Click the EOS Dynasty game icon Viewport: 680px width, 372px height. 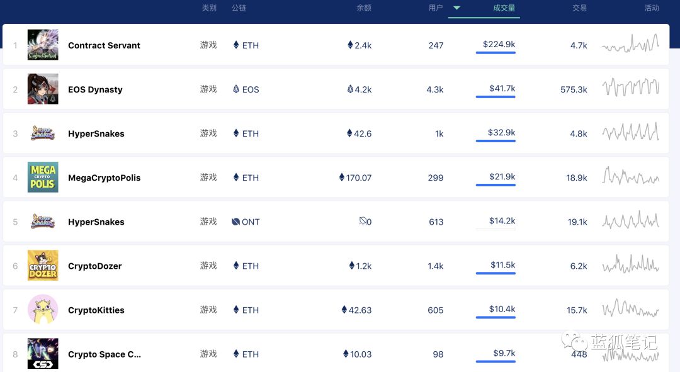(43, 89)
